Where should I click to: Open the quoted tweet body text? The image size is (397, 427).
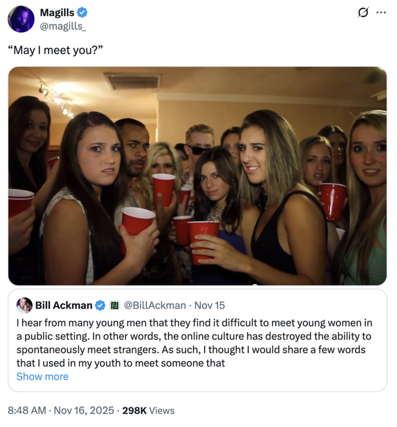194,343
